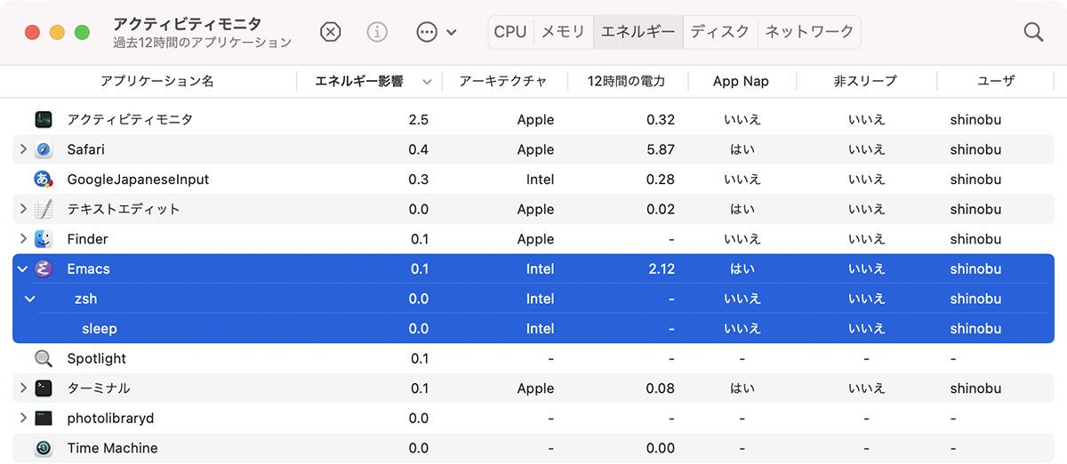
Task: Select the GoogleJapaneseInput icon
Action: click(x=44, y=180)
